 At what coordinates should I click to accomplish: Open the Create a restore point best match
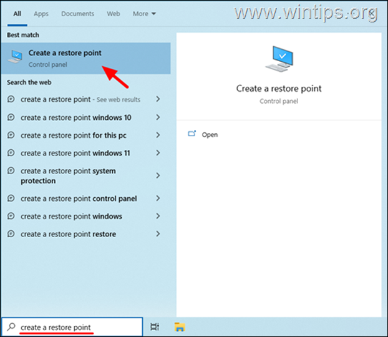click(x=85, y=59)
